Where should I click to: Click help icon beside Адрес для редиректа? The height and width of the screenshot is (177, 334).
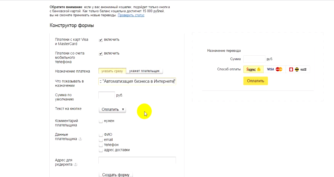(75, 165)
